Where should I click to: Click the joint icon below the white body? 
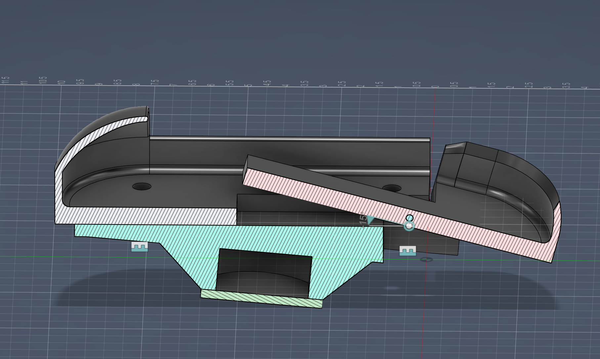point(140,246)
